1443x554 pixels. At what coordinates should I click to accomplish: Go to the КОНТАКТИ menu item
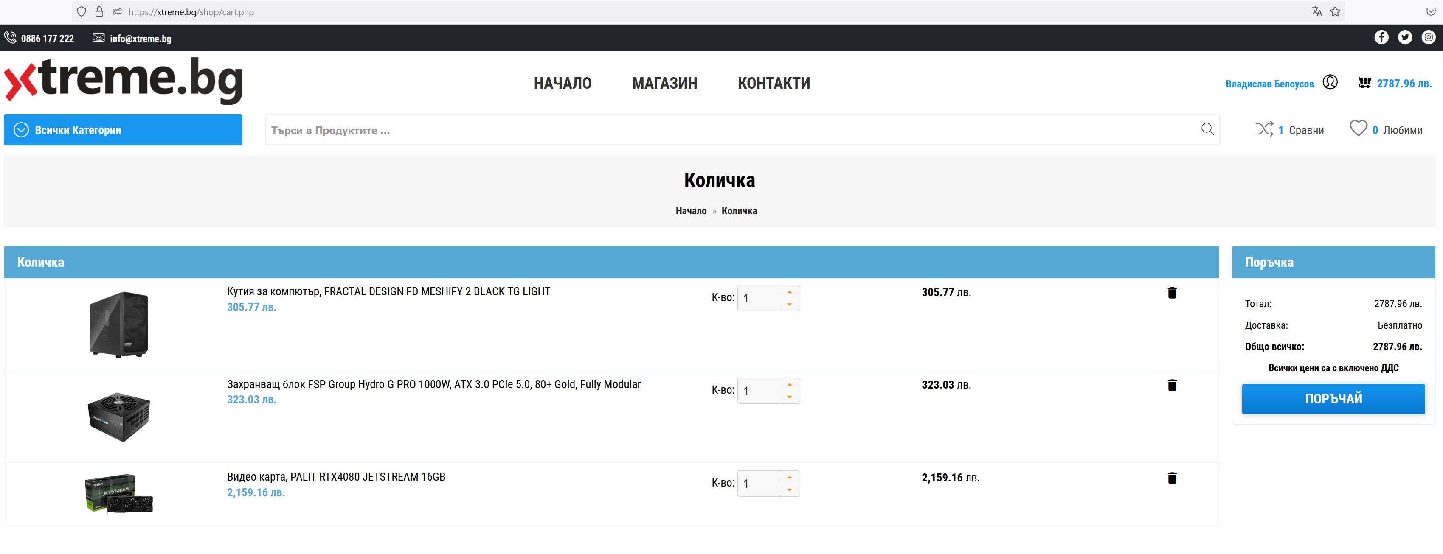coord(774,84)
